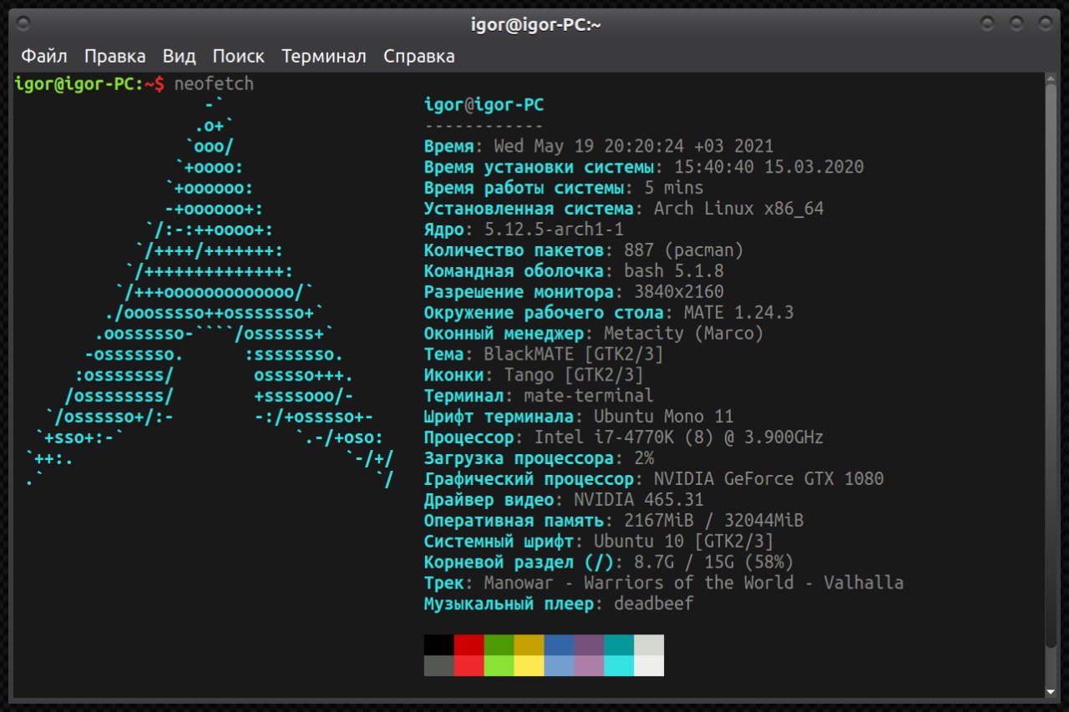Click the track 'Manowar - Warriors of the World - Valhalla'

694,583
